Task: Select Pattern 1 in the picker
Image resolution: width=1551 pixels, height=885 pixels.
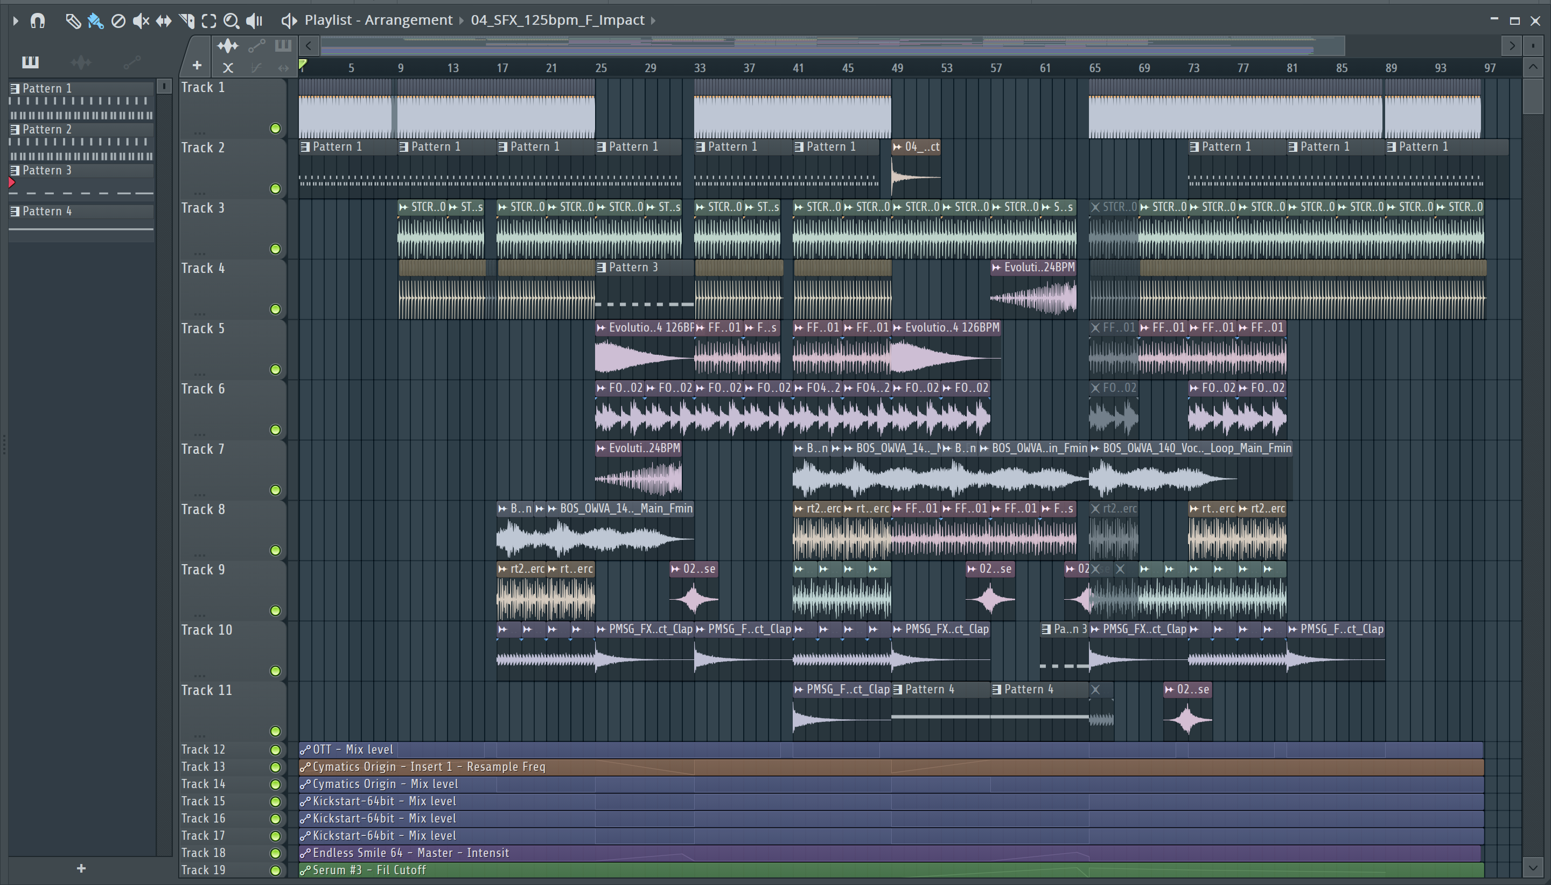Action: pyautogui.click(x=81, y=88)
